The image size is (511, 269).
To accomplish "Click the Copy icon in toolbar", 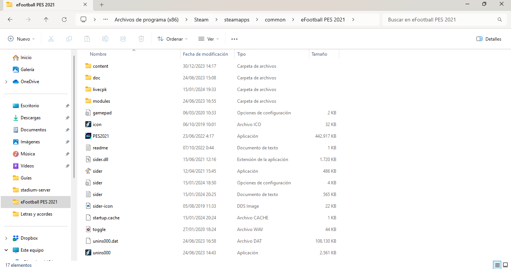I will [69, 39].
